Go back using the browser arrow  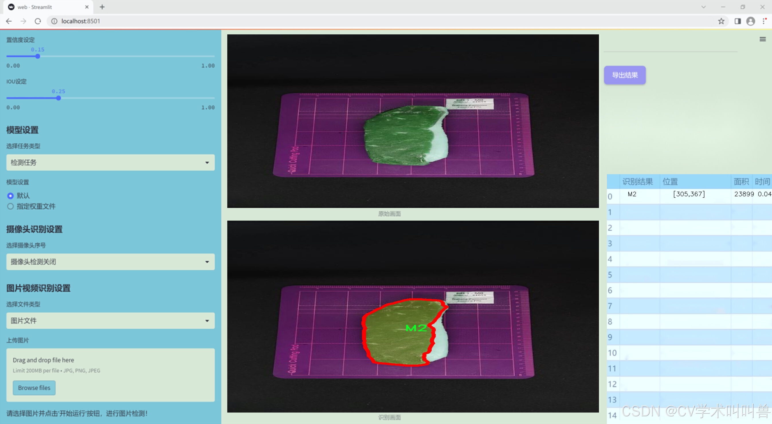(x=9, y=21)
